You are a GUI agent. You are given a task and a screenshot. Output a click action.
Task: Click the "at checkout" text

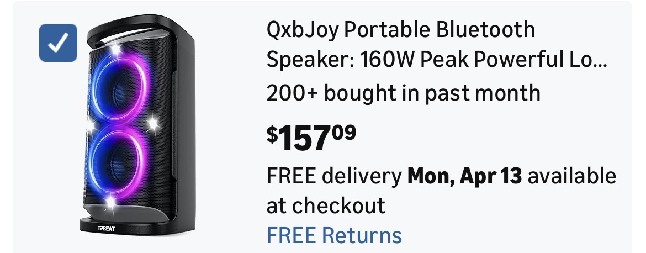tap(326, 205)
